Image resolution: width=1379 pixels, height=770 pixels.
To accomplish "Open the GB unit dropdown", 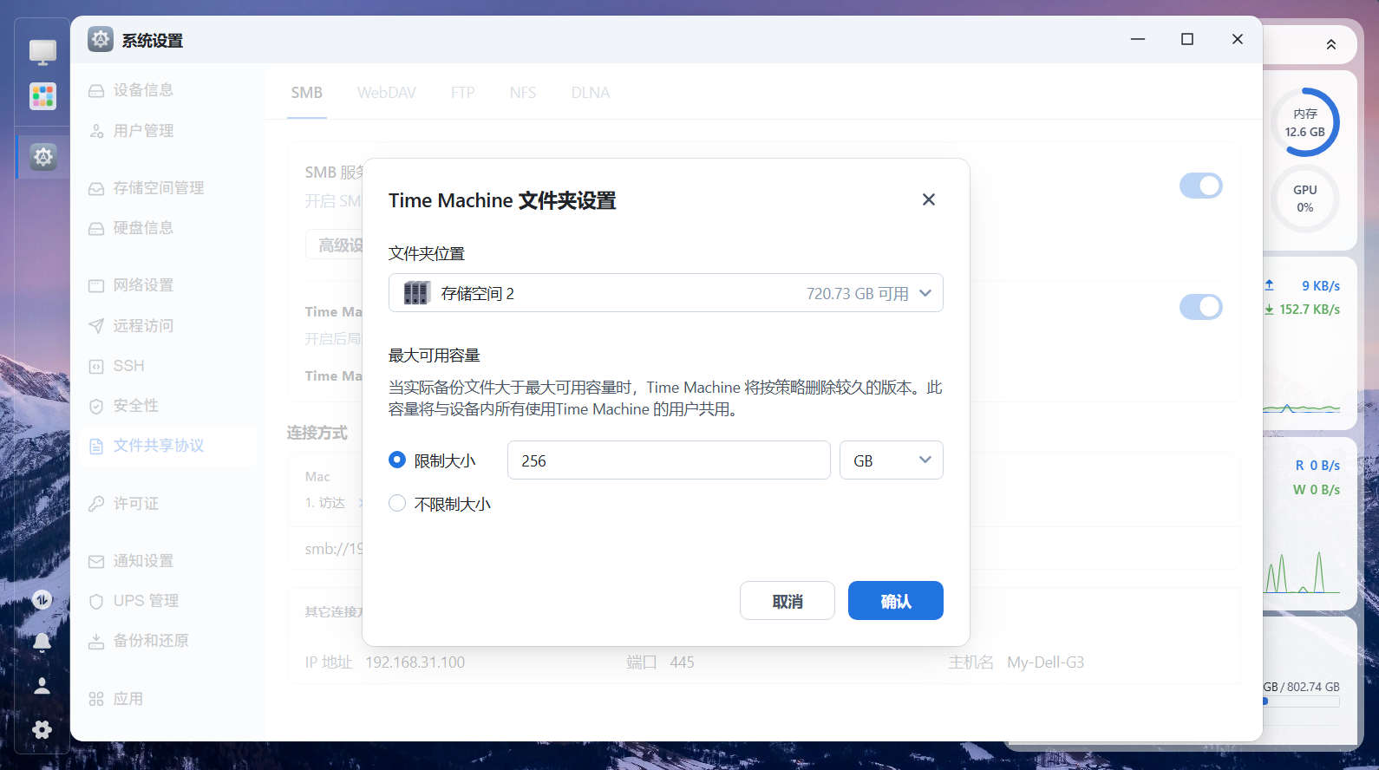I will 891,460.
